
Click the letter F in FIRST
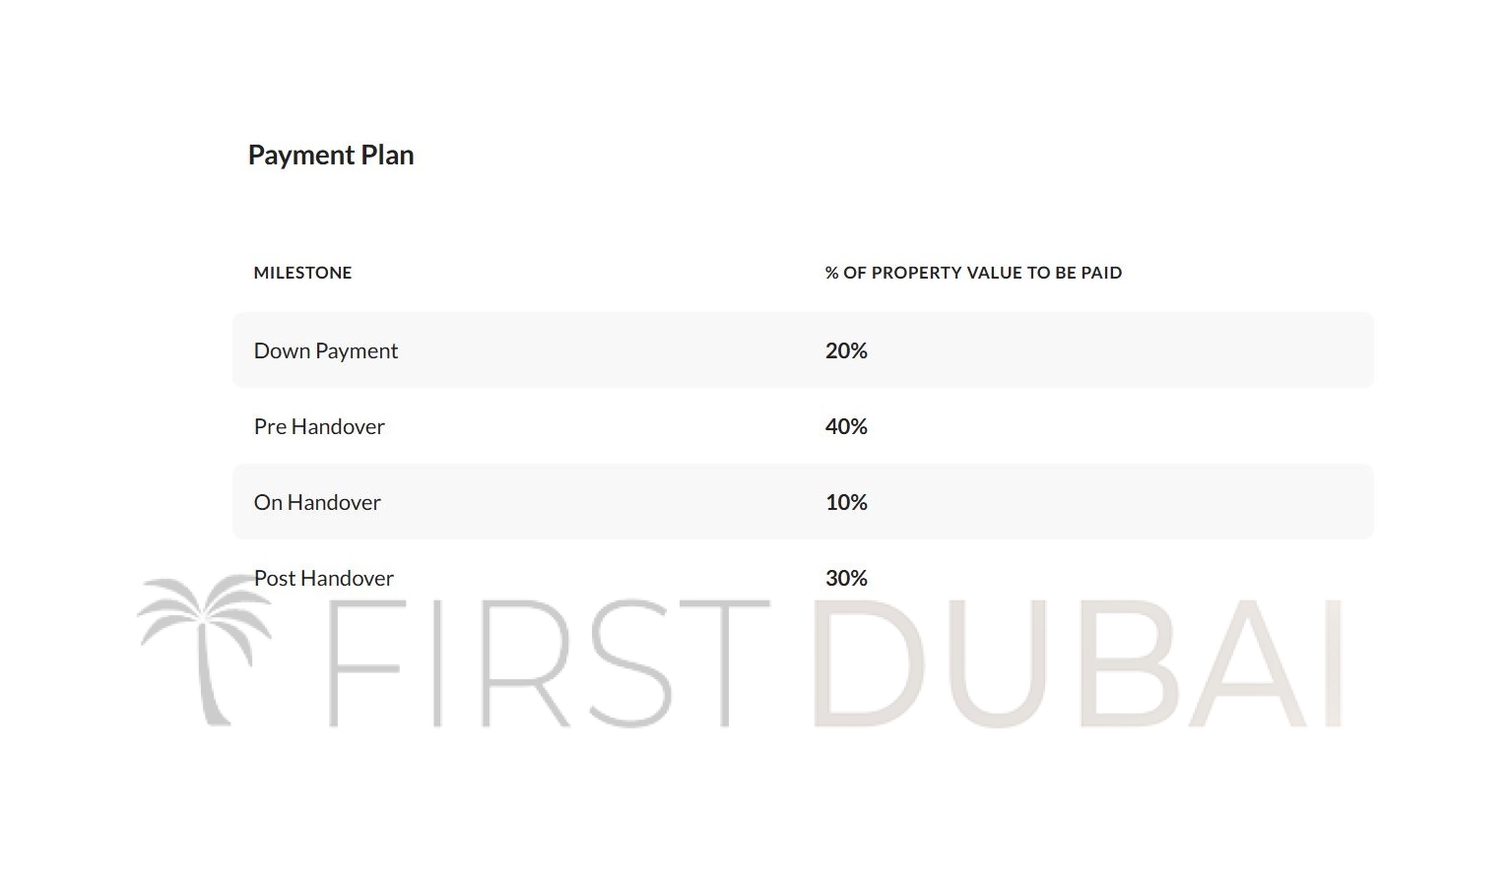(x=364, y=663)
